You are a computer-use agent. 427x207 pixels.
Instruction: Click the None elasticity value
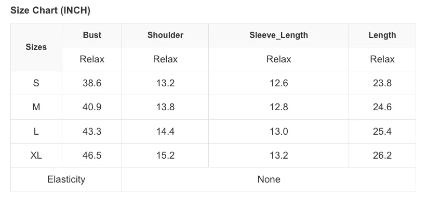coord(269,179)
